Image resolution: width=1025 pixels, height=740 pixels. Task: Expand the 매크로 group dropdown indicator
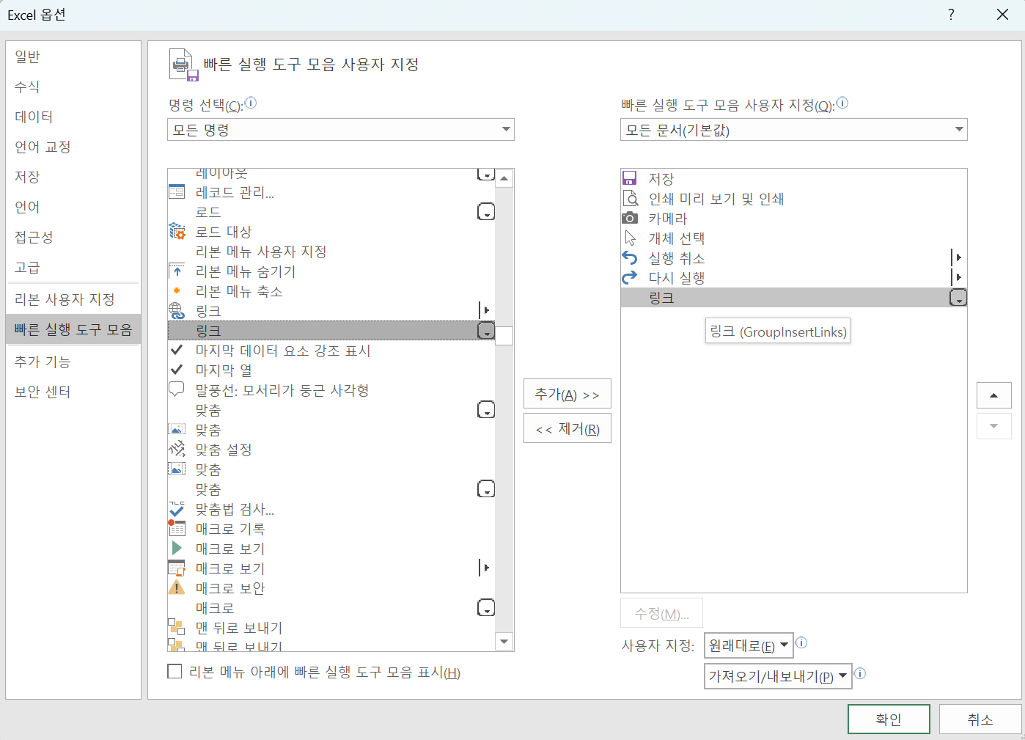(x=486, y=608)
